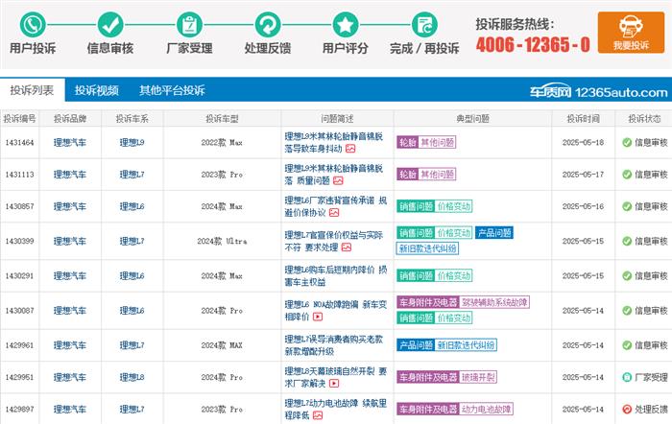The image size is (672, 424).
Task: Open complaint 理想L6厂家违背宣传承诺
Action: click(336, 206)
